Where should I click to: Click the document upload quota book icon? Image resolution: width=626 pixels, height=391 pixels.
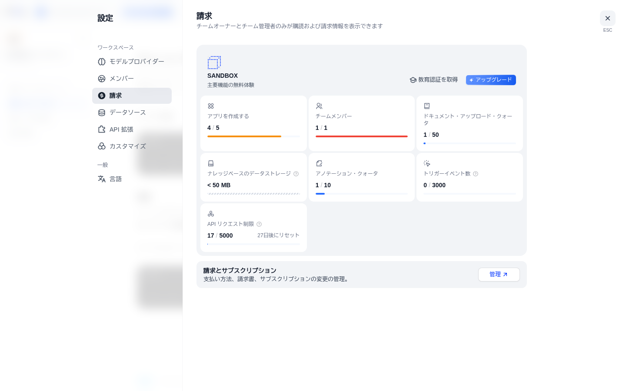(x=427, y=106)
